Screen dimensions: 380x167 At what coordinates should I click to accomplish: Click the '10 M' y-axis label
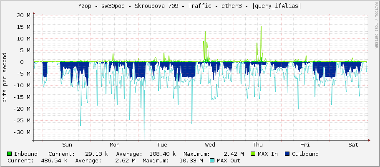[x=23, y=38]
